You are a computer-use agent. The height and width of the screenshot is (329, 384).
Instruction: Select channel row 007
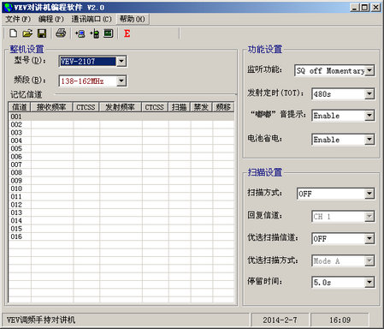coord(121,164)
